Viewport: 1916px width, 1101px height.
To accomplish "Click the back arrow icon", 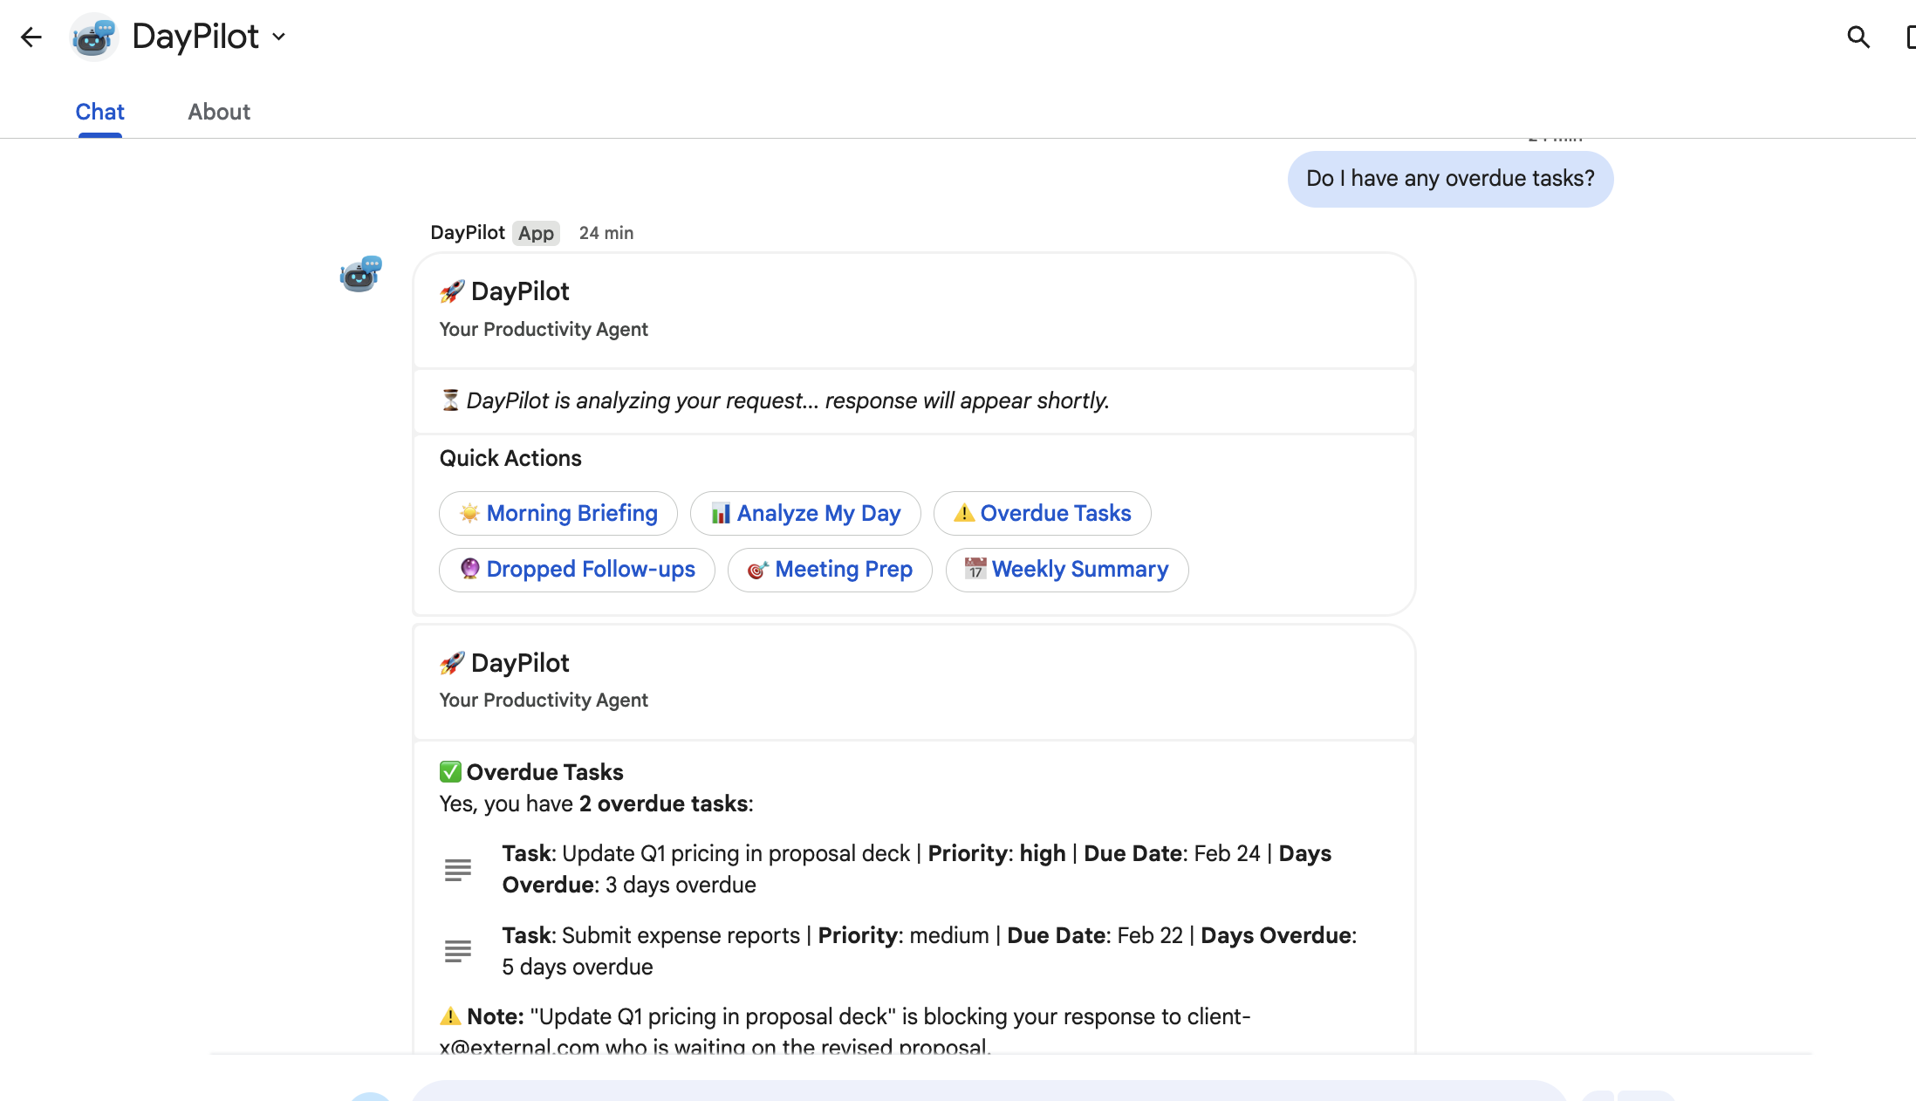I will tap(31, 37).
